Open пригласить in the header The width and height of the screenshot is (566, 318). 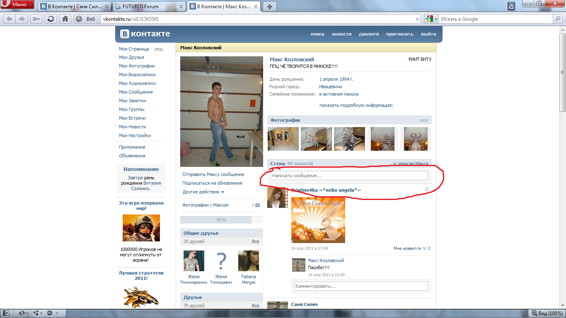(x=400, y=34)
